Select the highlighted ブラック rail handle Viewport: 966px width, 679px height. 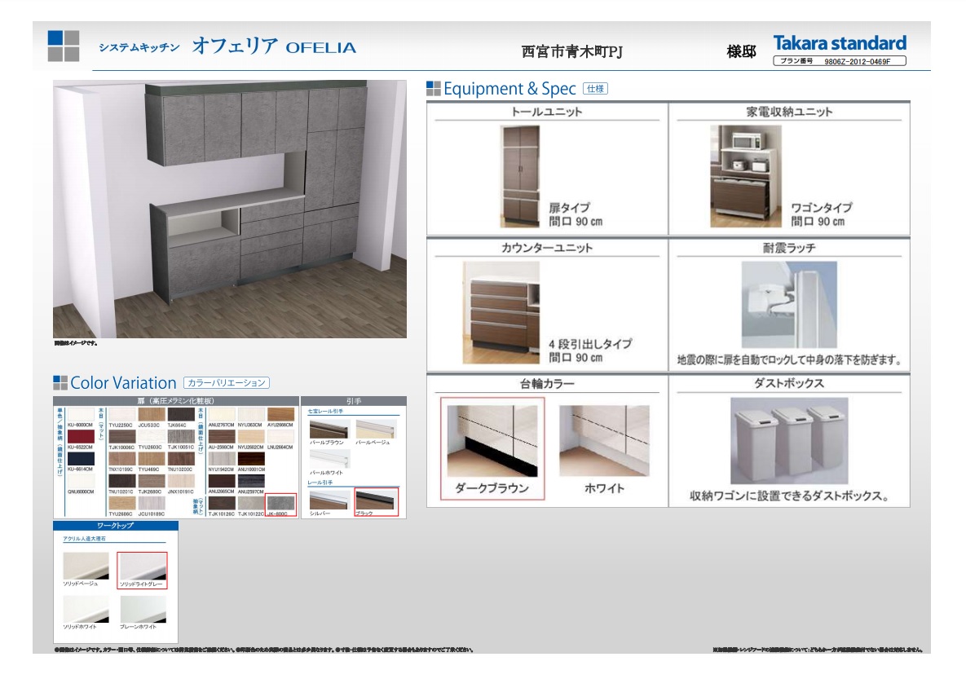[377, 501]
